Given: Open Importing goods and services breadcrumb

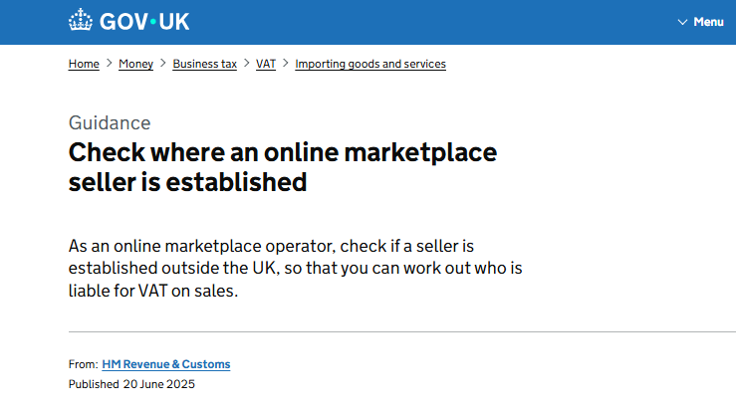Looking at the screenshot, I should [x=370, y=64].
